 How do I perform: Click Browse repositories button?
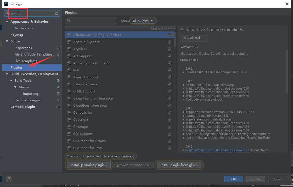pos(134,165)
